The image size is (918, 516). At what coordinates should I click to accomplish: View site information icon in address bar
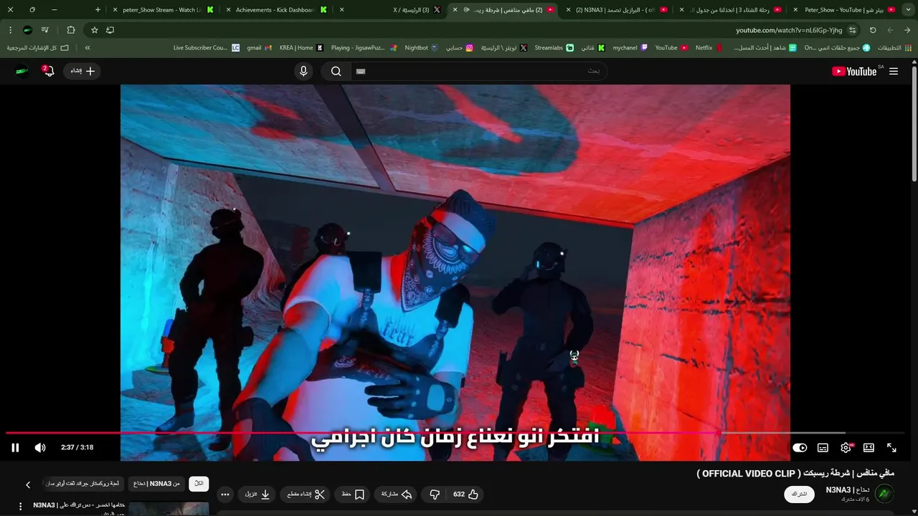coord(853,30)
